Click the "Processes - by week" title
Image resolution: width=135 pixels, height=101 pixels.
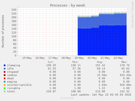pos(68,5)
